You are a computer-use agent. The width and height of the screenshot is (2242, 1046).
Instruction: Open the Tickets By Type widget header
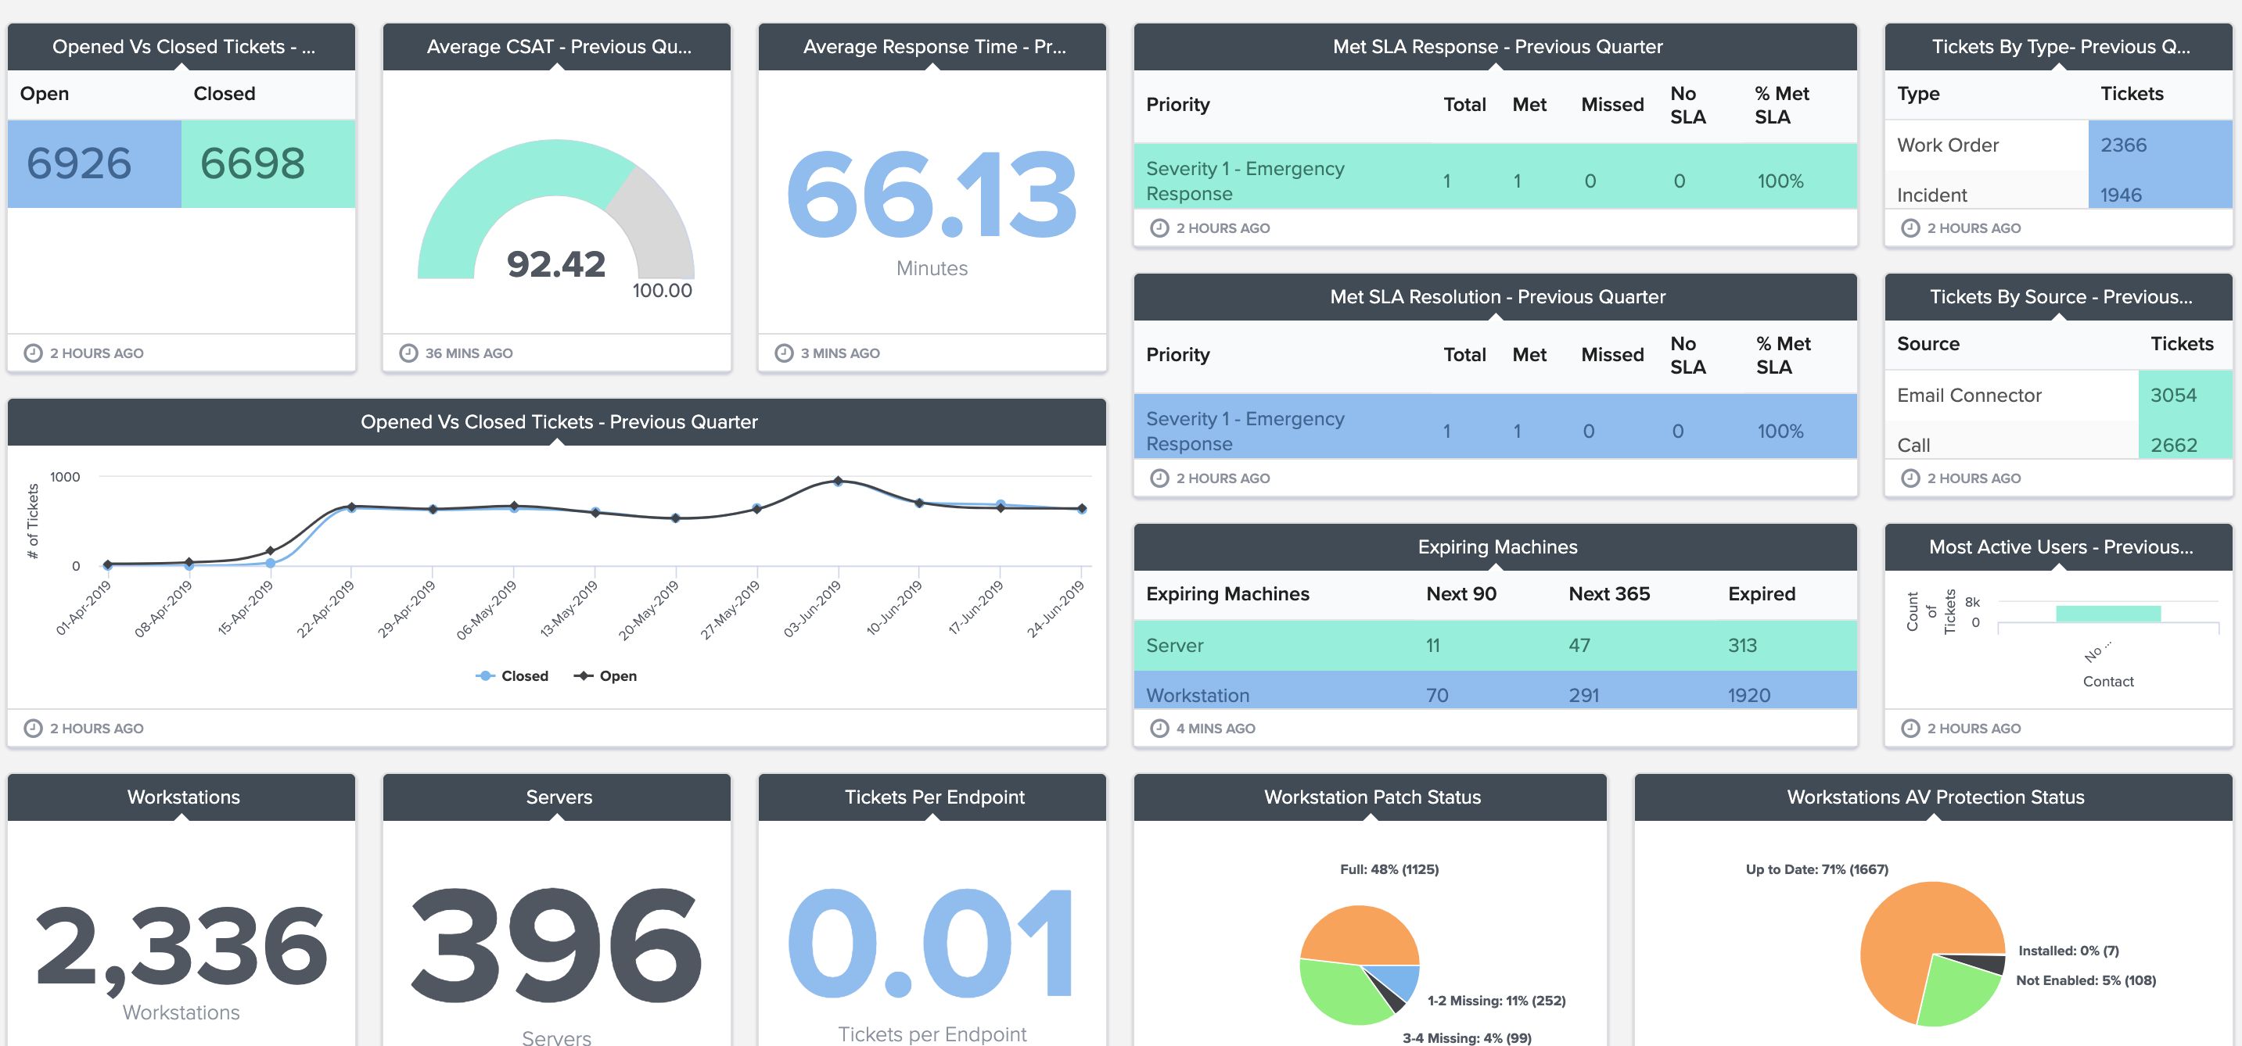2058,47
